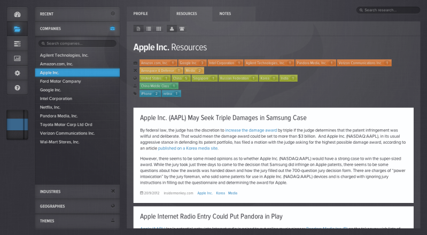This screenshot has height=235, width=427.
Task: Filter by yellow Media industry tag
Action: 194,70
